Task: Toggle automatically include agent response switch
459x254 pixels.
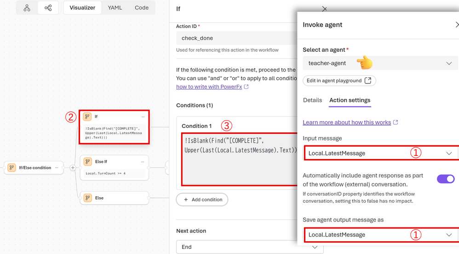Action: point(445,179)
